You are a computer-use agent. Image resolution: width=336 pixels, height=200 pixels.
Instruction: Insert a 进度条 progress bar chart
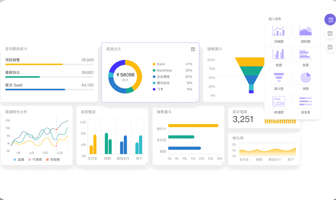coord(305,101)
